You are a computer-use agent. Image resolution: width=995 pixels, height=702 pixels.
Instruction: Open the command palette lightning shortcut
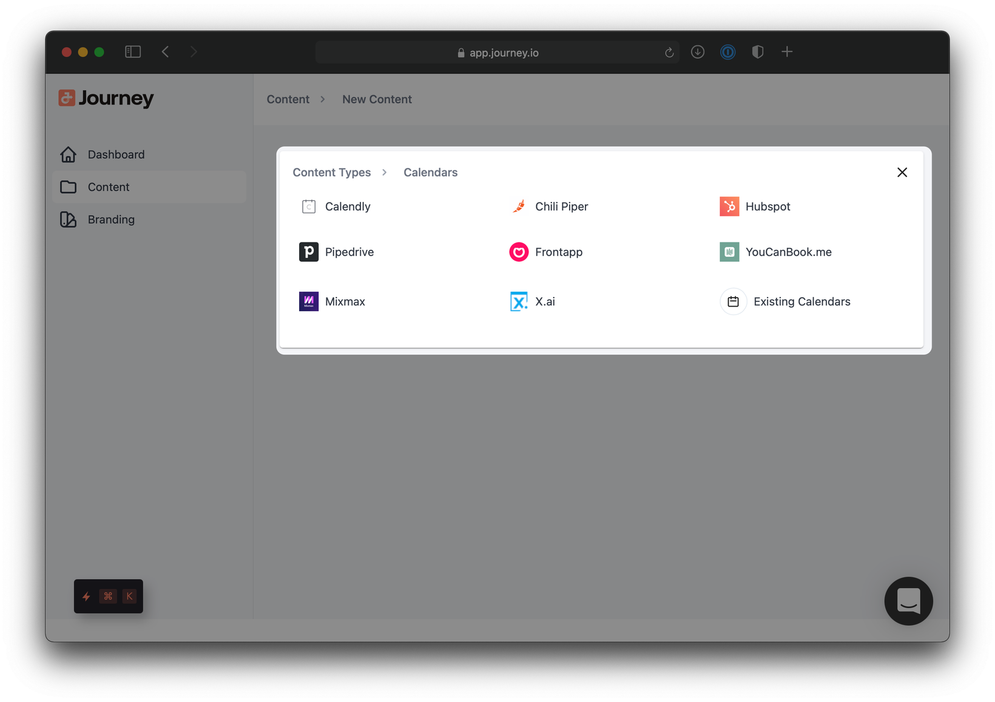(87, 597)
